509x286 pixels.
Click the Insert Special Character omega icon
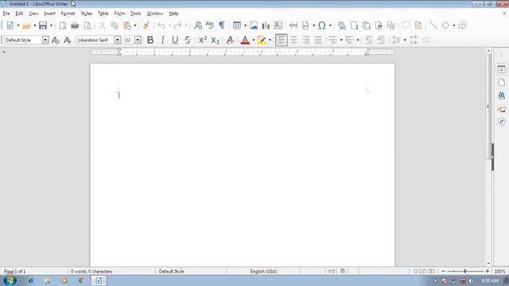(321, 25)
